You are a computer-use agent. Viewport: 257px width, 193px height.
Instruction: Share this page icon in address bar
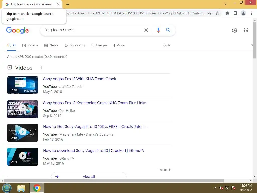[x=209, y=13]
